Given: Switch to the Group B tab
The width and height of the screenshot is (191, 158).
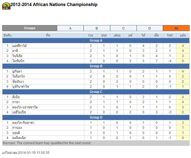Looking at the screenshot, I should [x=97, y=28].
